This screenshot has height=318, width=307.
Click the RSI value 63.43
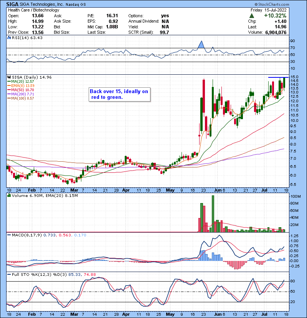(x=36, y=38)
